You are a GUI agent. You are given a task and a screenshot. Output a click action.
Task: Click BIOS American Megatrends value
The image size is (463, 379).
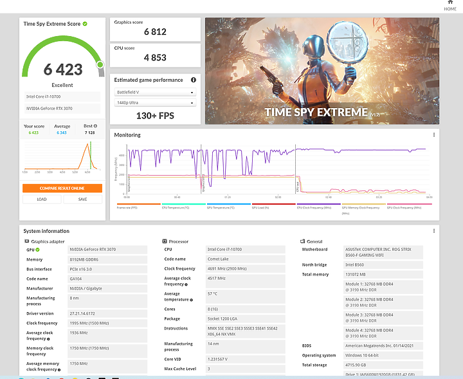(383, 346)
